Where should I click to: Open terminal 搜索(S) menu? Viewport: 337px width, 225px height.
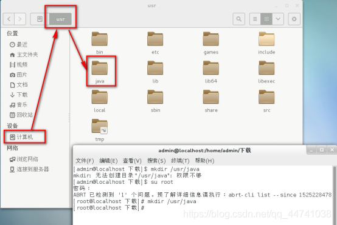(156, 161)
